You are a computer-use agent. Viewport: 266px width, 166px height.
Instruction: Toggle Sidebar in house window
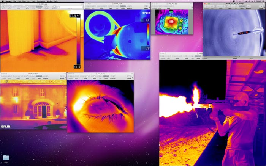coord(62,76)
